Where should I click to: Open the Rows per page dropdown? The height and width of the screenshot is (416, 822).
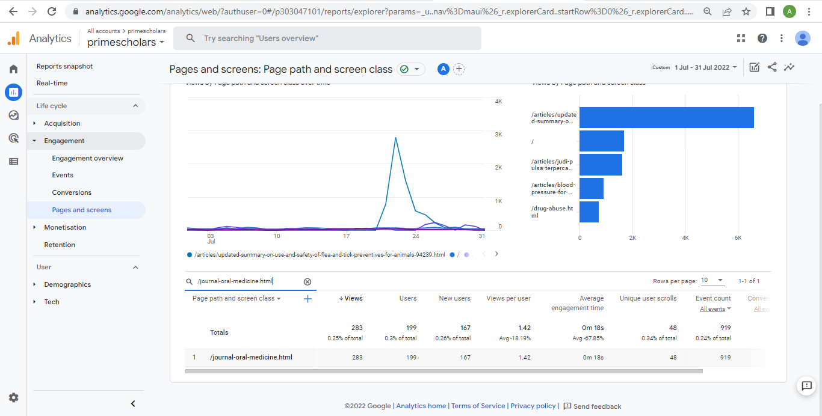click(712, 281)
